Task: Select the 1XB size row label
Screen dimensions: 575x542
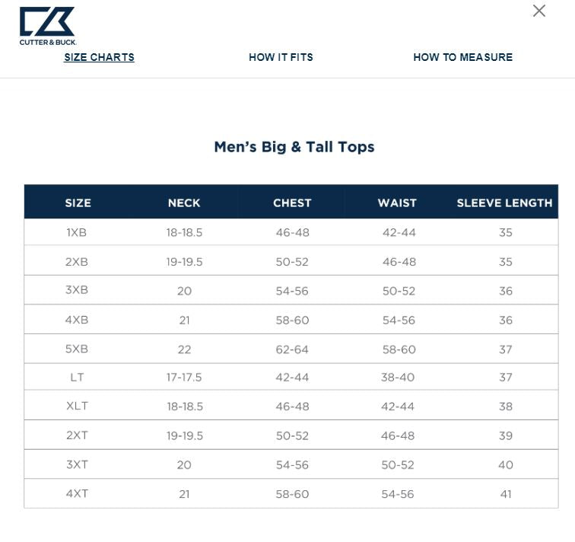Action: point(77,232)
